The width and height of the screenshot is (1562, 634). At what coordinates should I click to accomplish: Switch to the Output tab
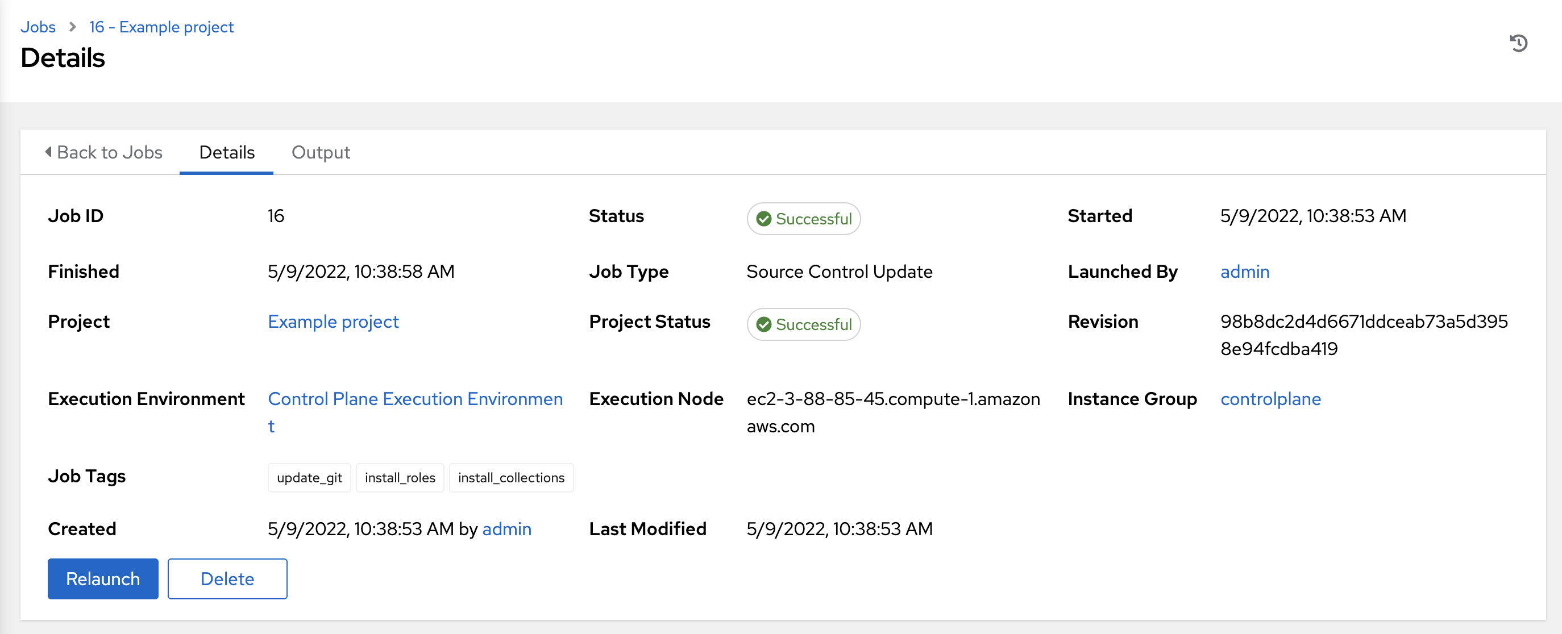pos(321,153)
